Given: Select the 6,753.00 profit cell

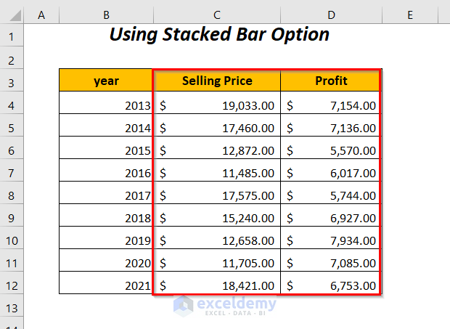Looking at the screenshot, I should click(331, 284).
